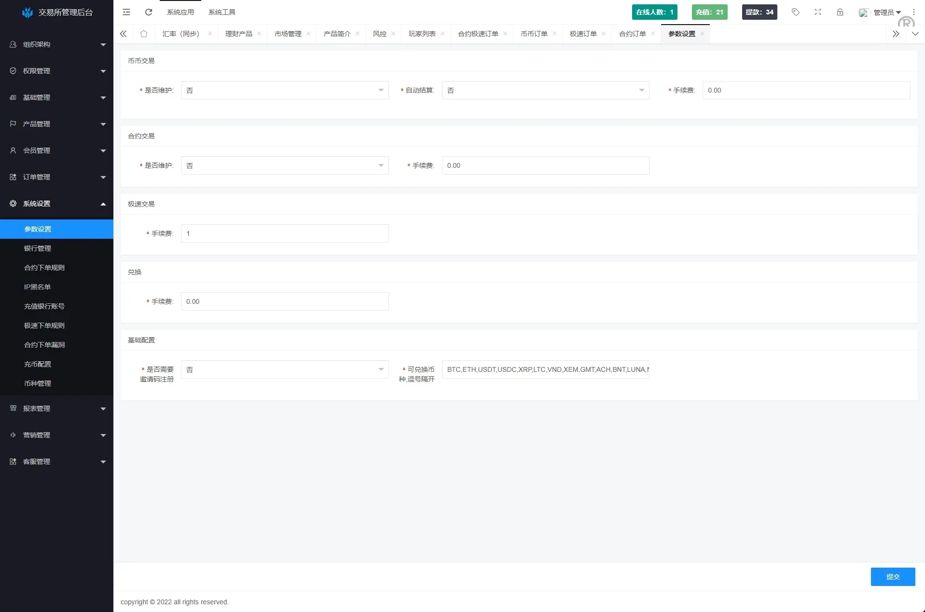Image resolution: width=925 pixels, height=612 pixels.
Task: 点击系统工具菜单项
Action: 221,12
